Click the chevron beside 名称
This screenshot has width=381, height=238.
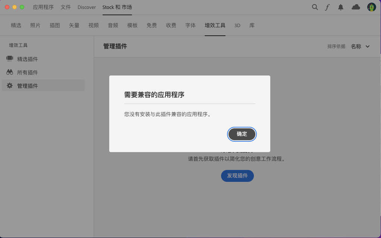point(368,46)
